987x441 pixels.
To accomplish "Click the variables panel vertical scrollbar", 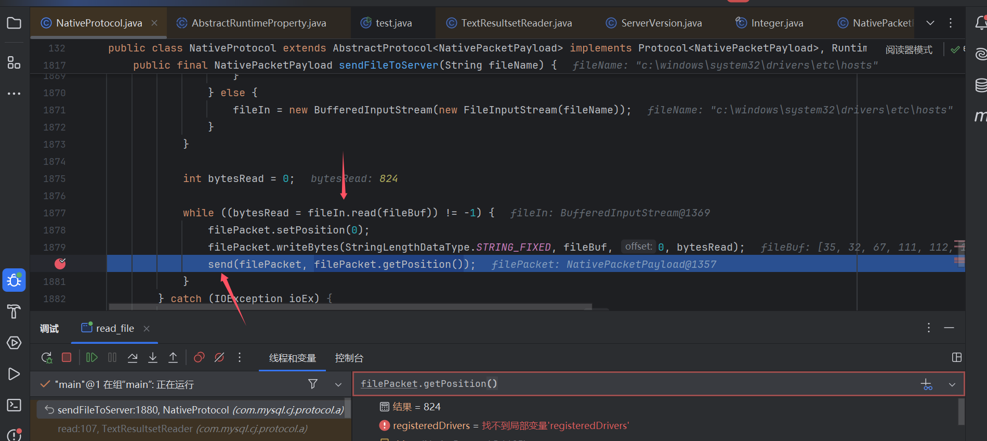I will (961, 412).
